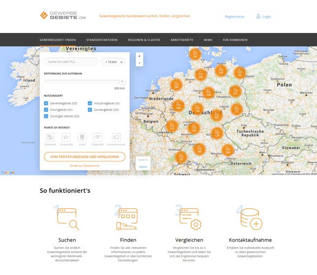Screen dimensions: 317x275
Task: Click the Login user icon
Action: tap(258, 16)
